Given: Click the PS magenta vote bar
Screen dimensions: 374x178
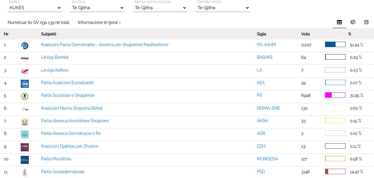Looking at the screenshot, I should (x=335, y=95).
